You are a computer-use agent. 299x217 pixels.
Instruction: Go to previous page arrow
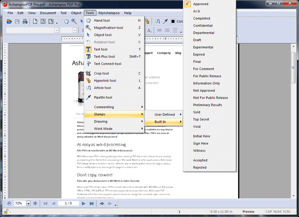(54, 203)
